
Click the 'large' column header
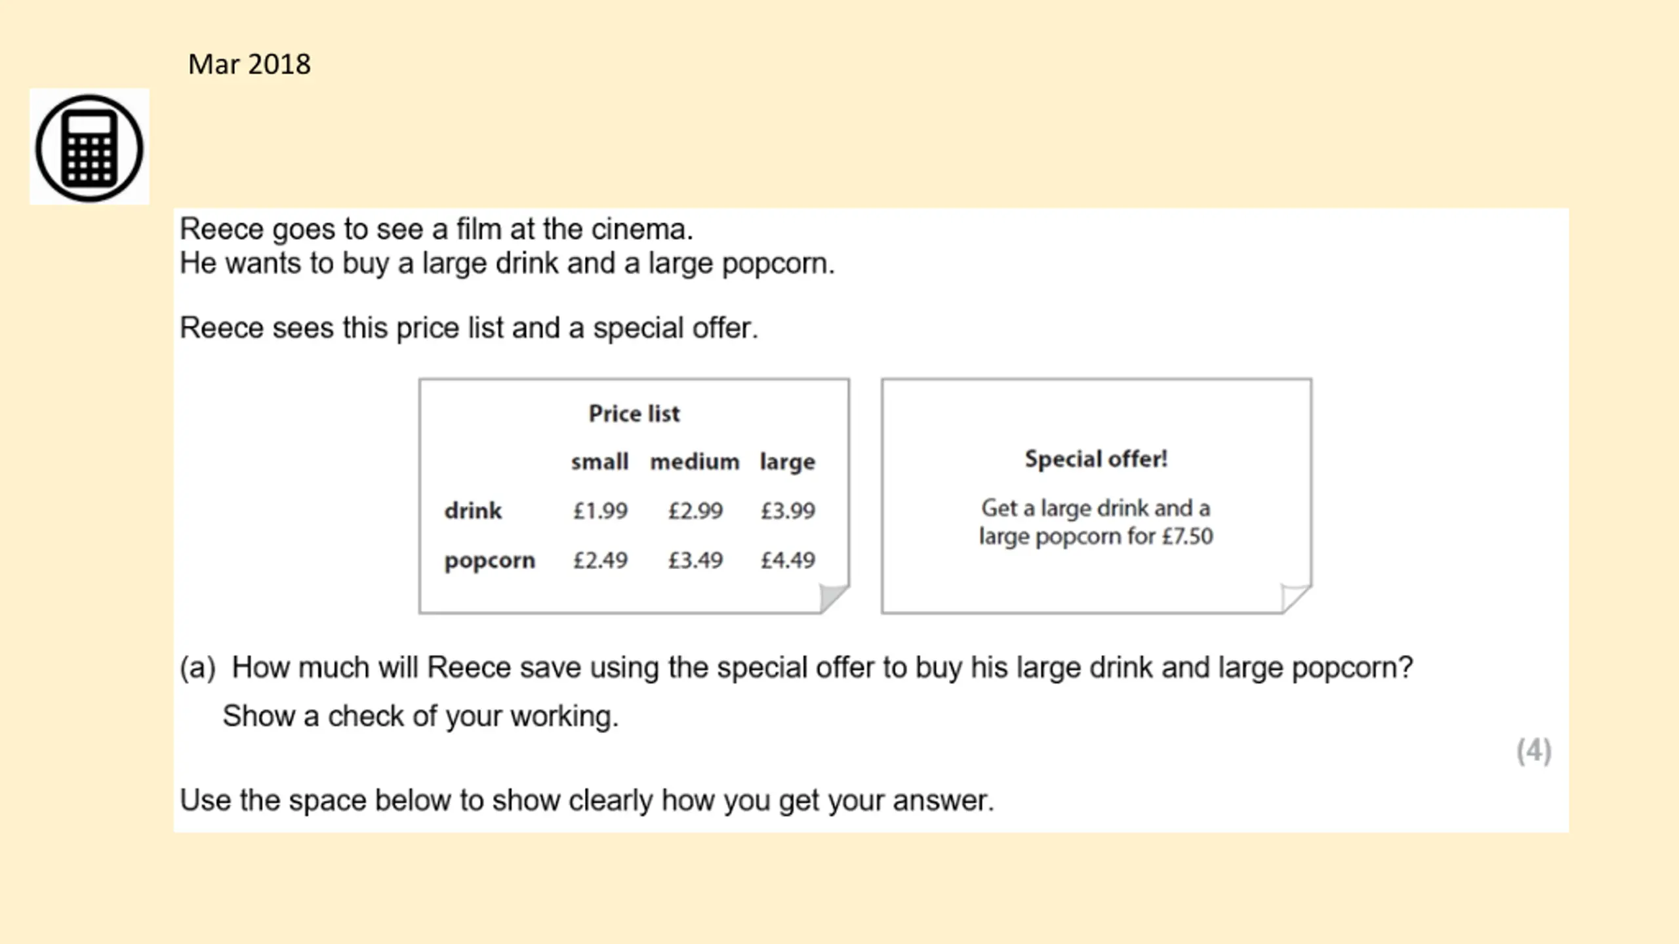(788, 462)
